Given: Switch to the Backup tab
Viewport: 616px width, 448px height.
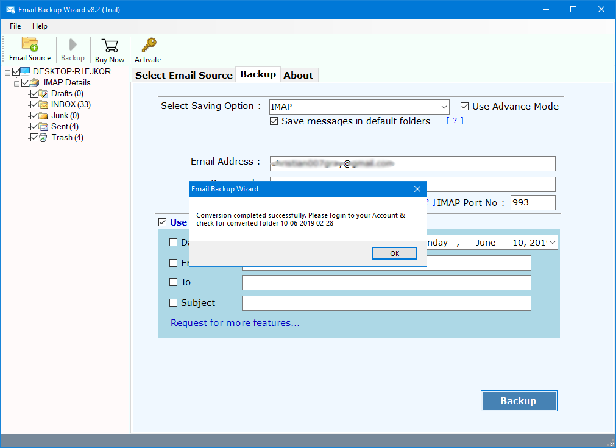Looking at the screenshot, I should pyautogui.click(x=258, y=74).
